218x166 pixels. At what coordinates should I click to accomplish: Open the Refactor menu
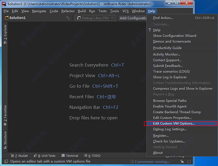68,11
